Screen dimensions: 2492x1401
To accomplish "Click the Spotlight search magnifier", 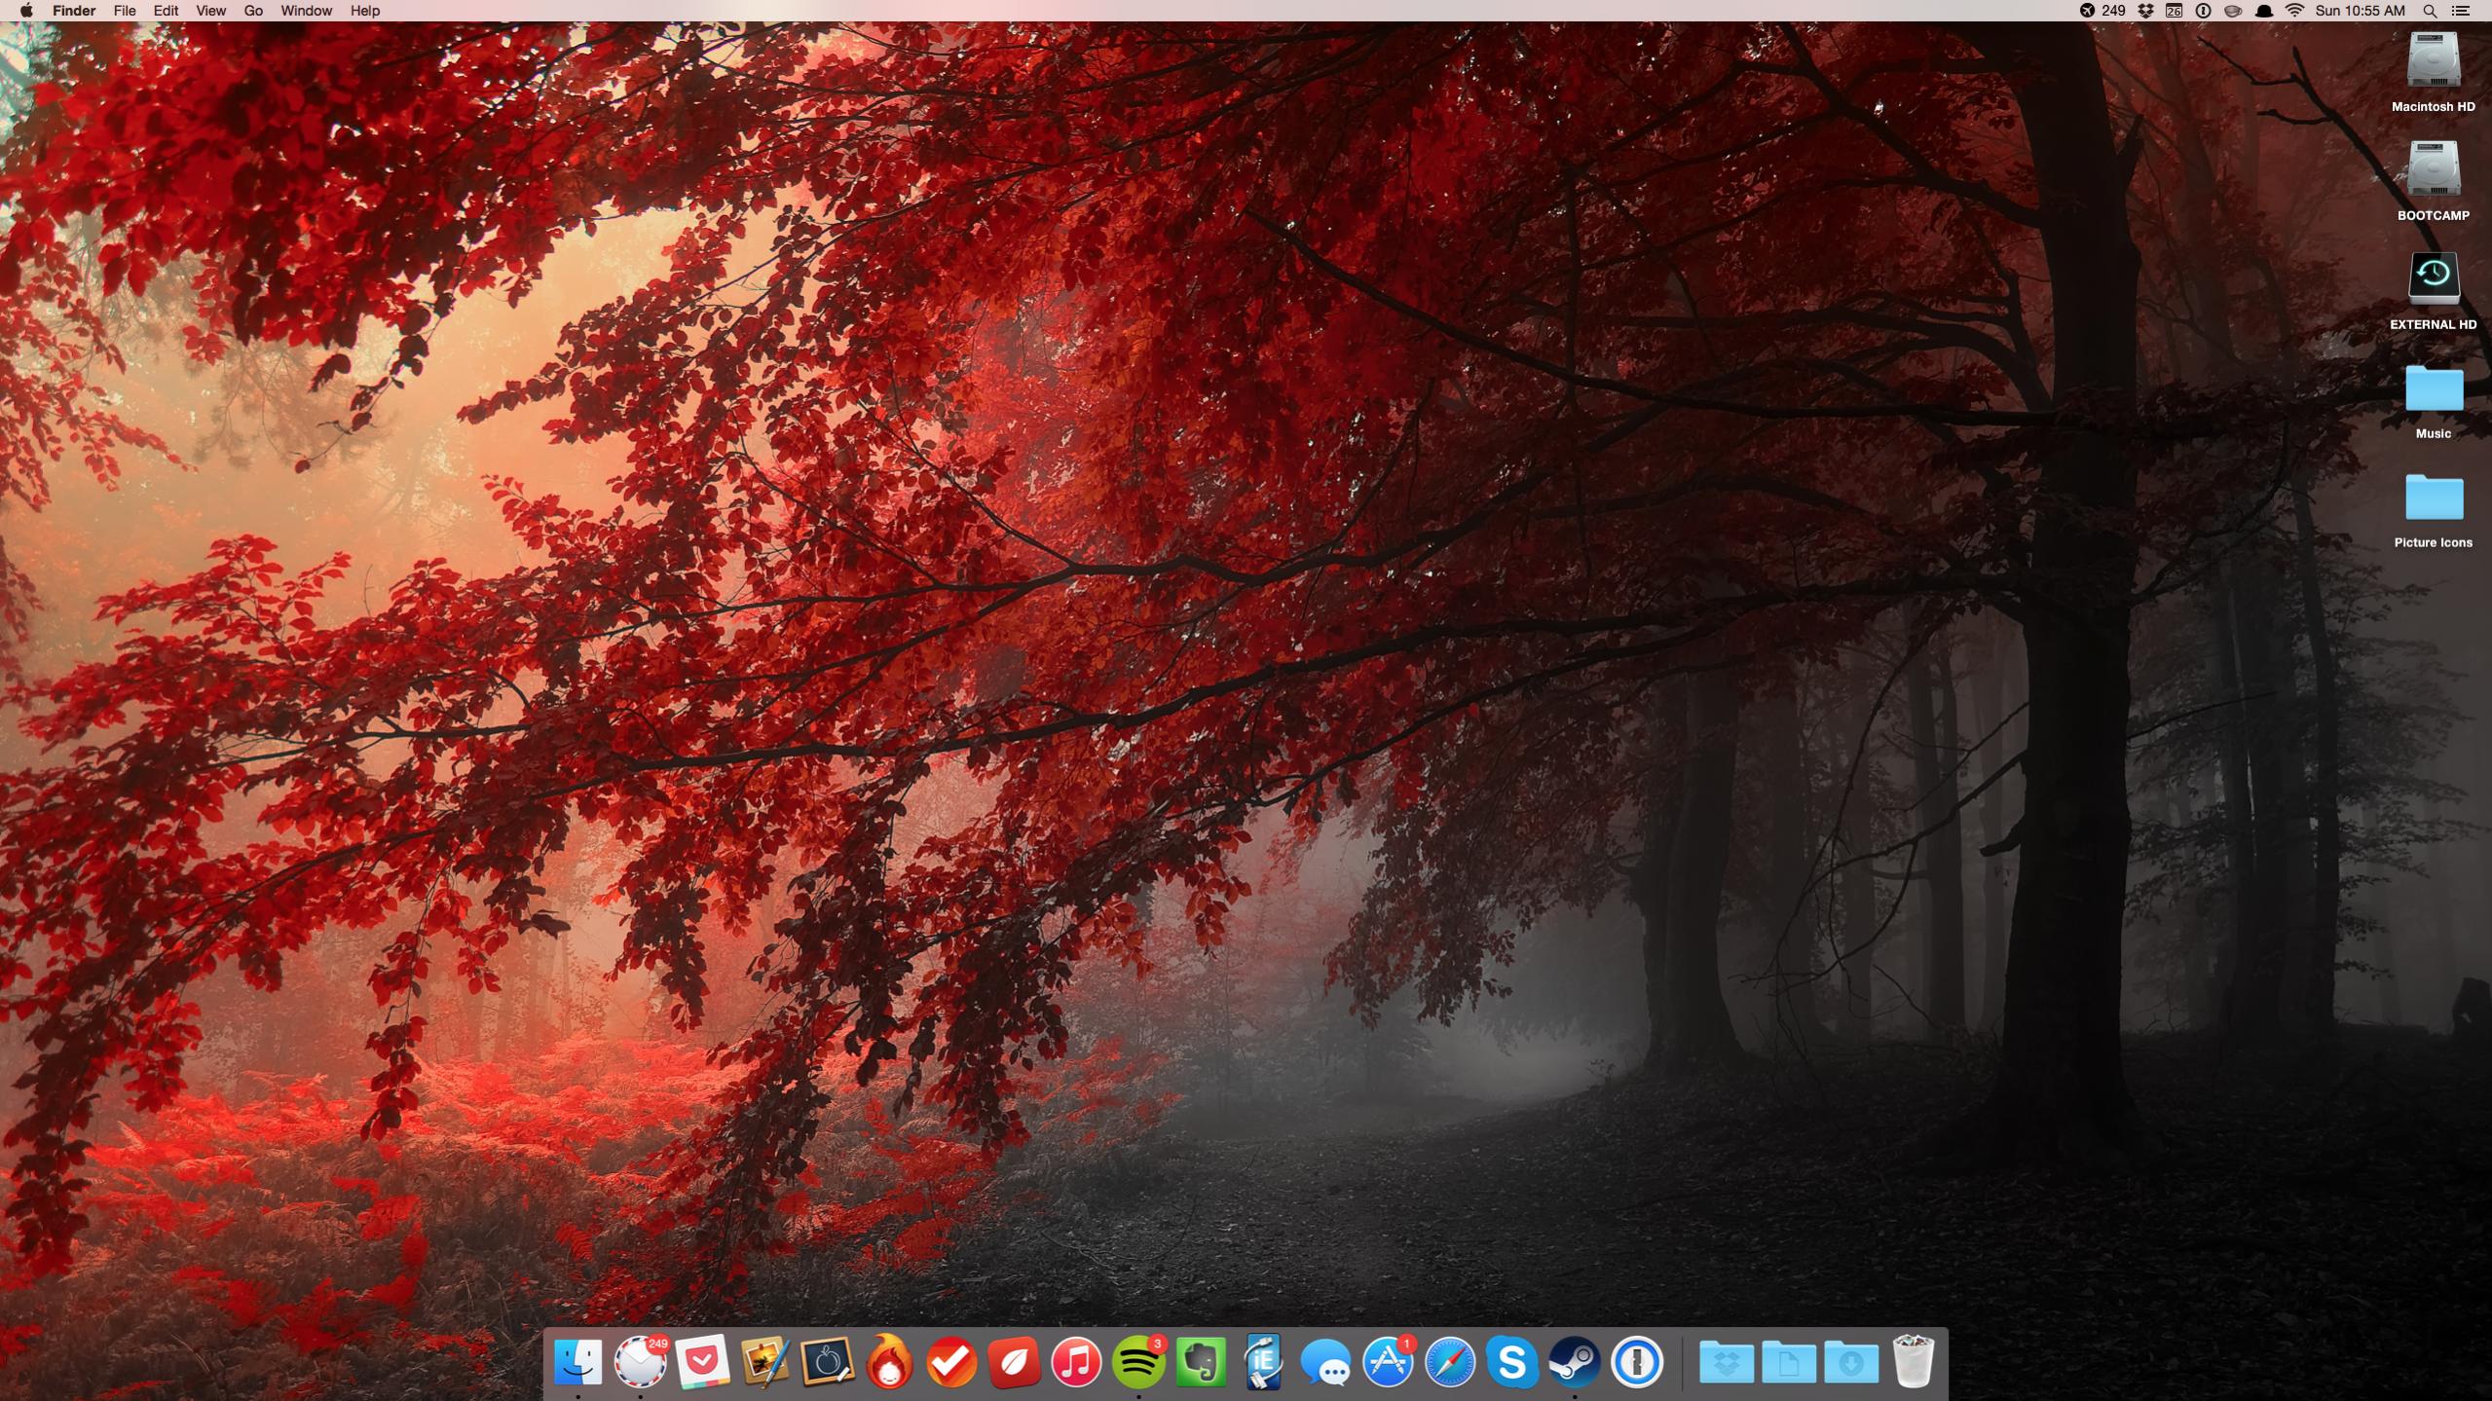I will [2430, 11].
